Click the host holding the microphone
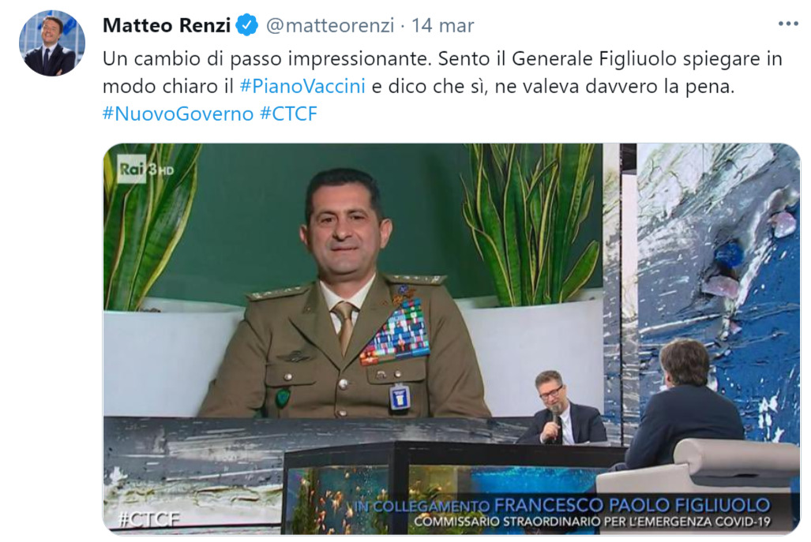The width and height of the screenshot is (811, 542). [560, 408]
